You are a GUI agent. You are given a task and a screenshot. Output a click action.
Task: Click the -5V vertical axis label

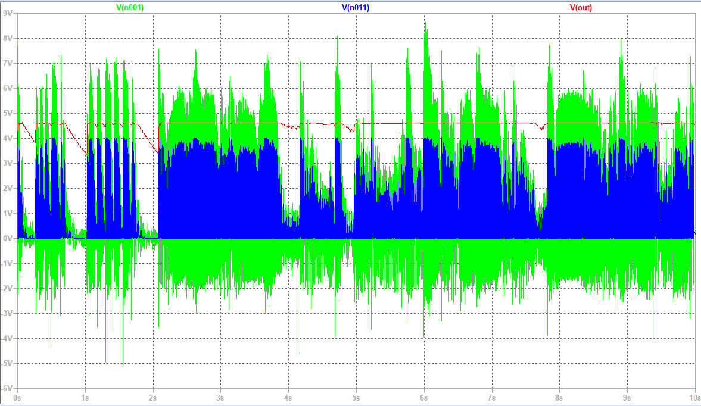click(x=7, y=363)
